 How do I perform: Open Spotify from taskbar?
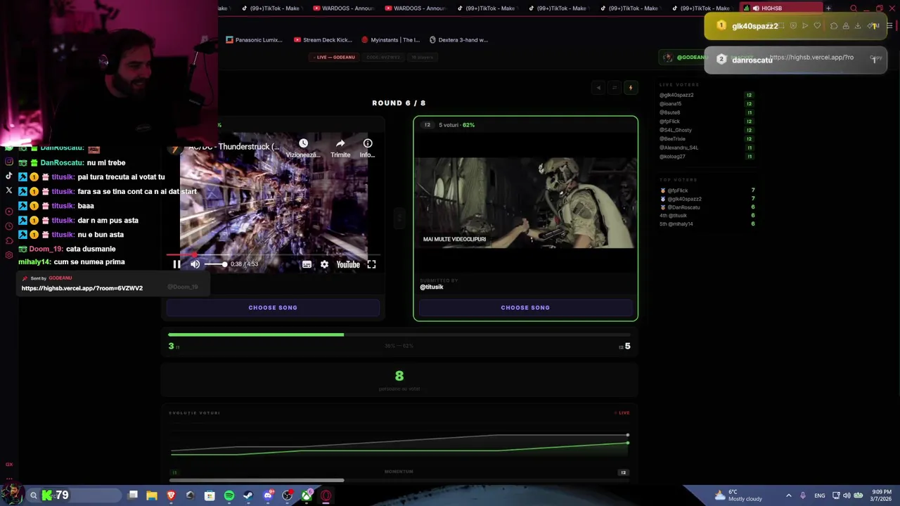click(x=229, y=495)
